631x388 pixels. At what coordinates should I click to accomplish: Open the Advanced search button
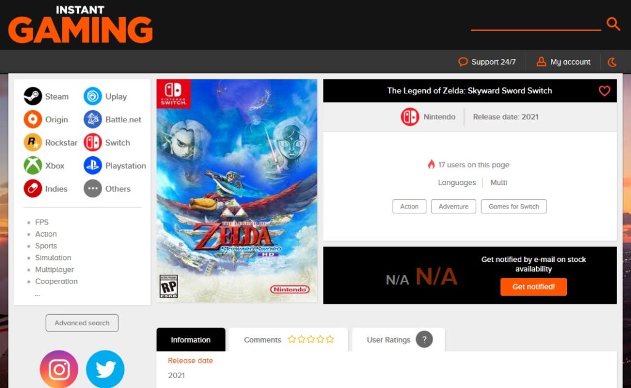tap(82, 323)
